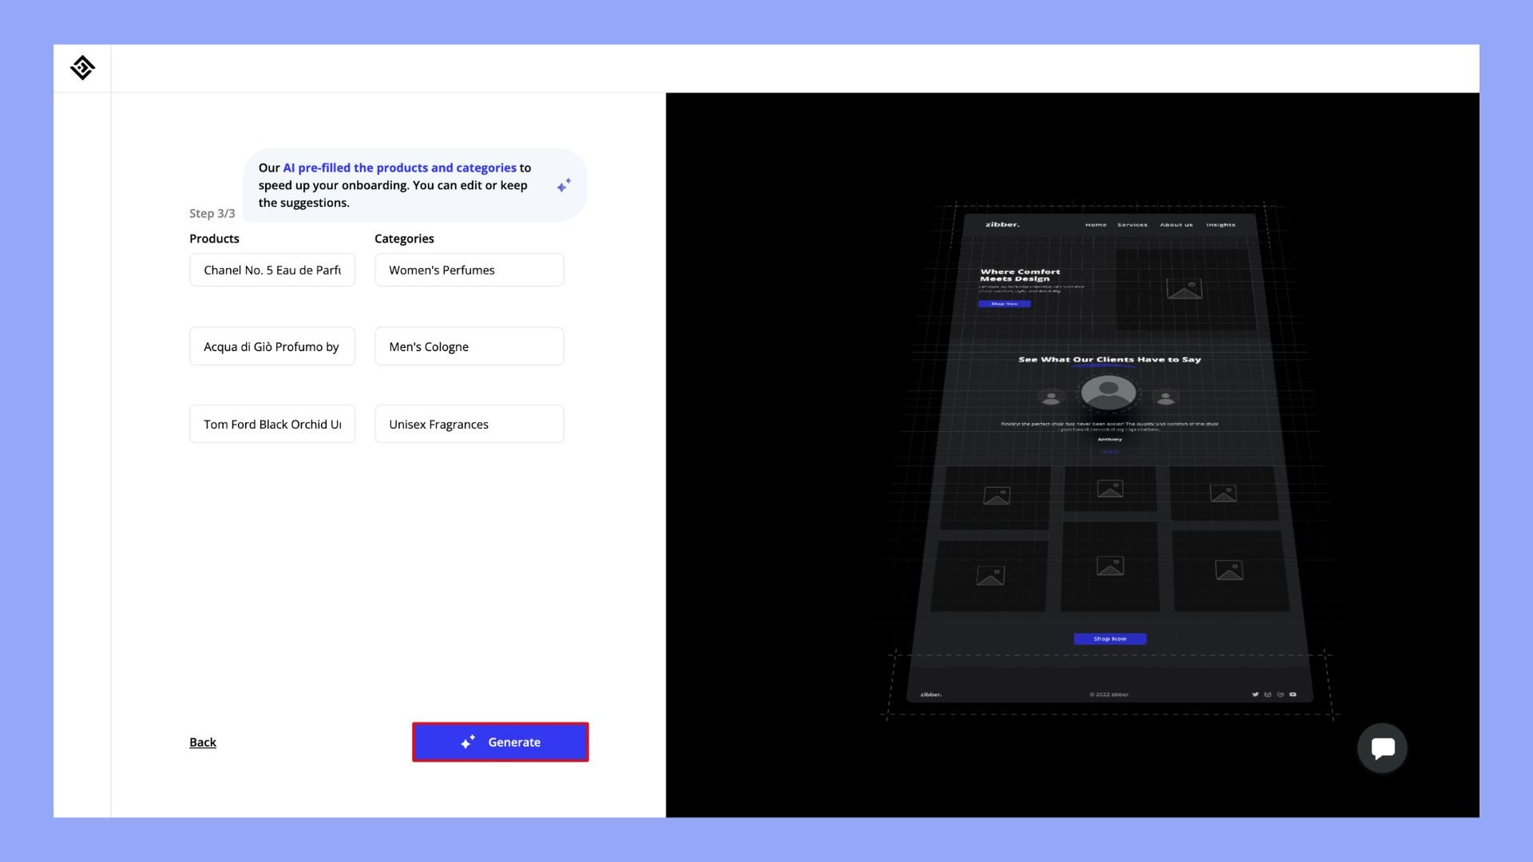Click the sparkle icon in AI tip bubble
The image size is (1533, 862).
(564, 185)
